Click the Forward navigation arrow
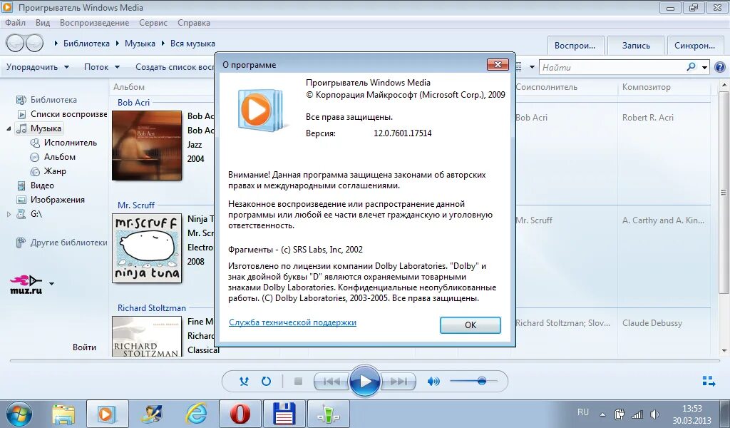Screen dimensions: 730x428 pyautogui.click(x=34, y=44)
